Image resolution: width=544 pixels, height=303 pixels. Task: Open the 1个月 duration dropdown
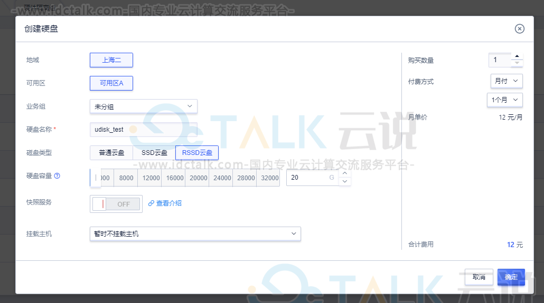(505, 100)
